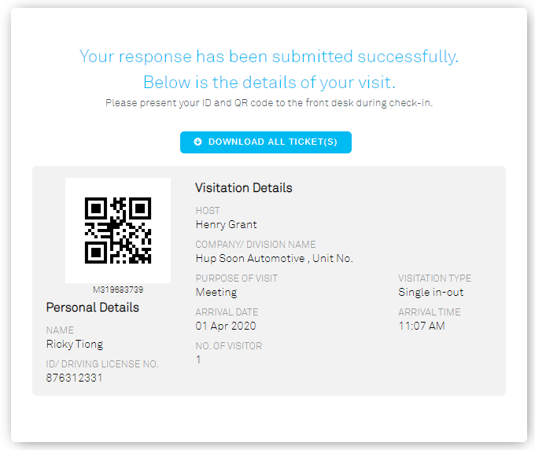The image size is (535, 450).
Task: Click the arrival time 11:07 AM
Action: pos(422,326)
